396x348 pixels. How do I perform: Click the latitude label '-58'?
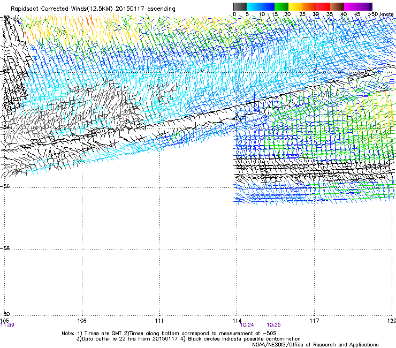tap(5, 248)
